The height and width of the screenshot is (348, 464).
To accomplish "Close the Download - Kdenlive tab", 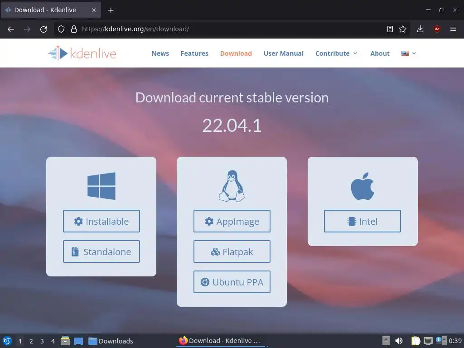I will (93, 10).
